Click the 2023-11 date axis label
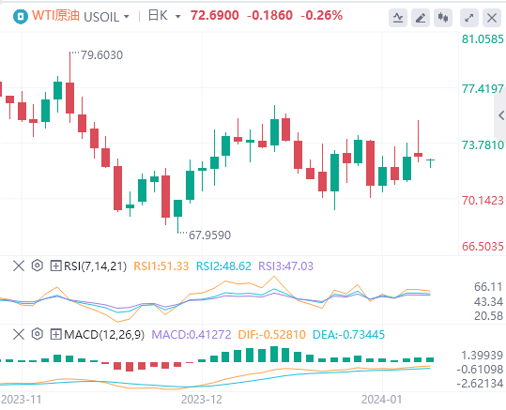 [22, 400]
